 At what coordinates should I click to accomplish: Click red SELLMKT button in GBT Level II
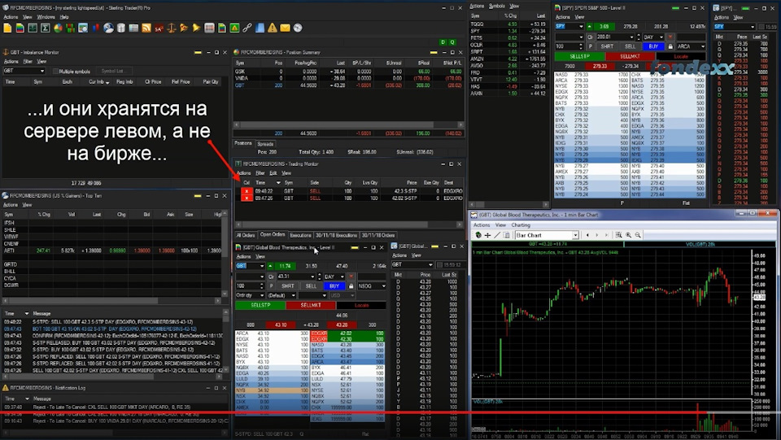tap(311, 305)
